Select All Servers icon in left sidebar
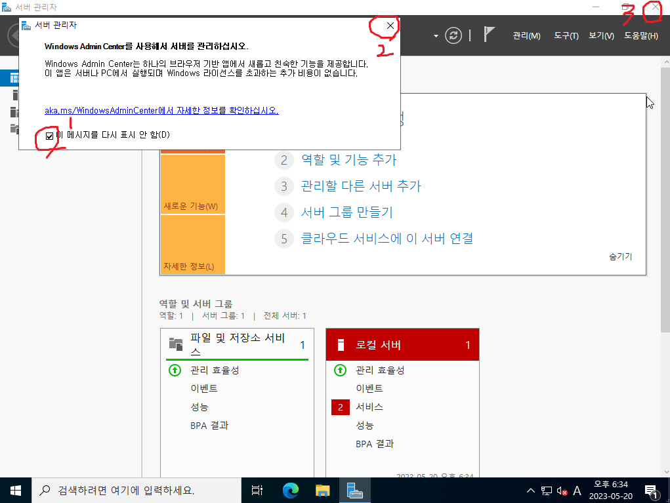 point(14,112)
